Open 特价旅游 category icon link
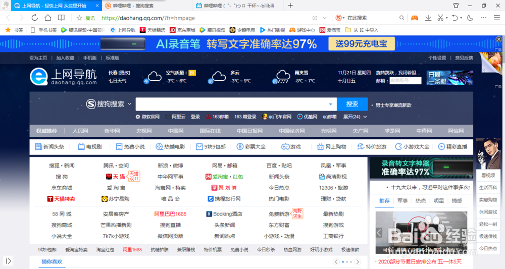 [372, 147]
